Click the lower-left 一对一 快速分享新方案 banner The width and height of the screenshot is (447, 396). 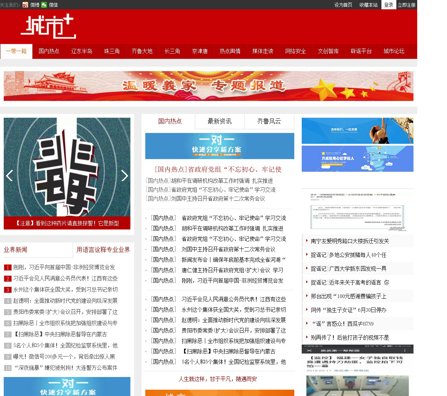(x=67, y=387)
